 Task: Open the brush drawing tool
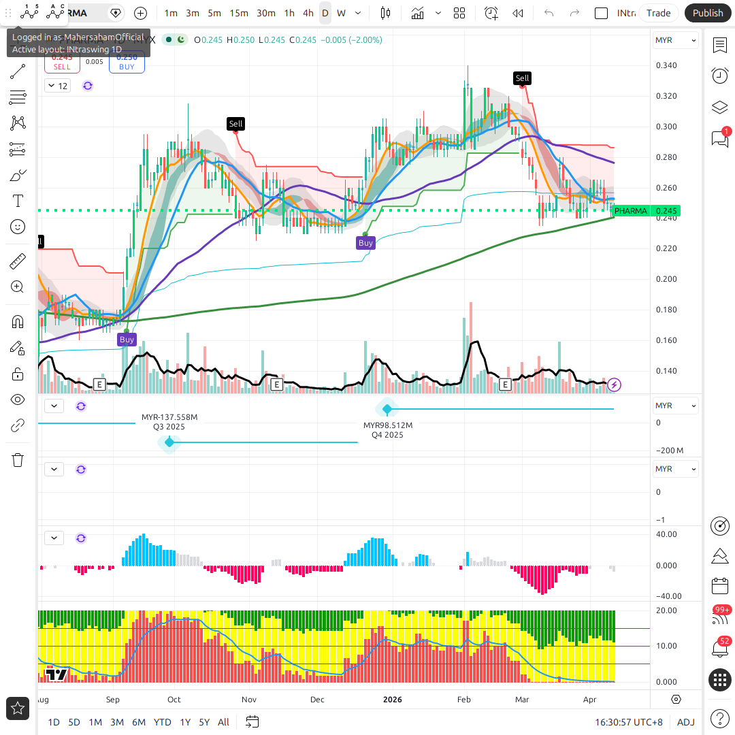18,176
